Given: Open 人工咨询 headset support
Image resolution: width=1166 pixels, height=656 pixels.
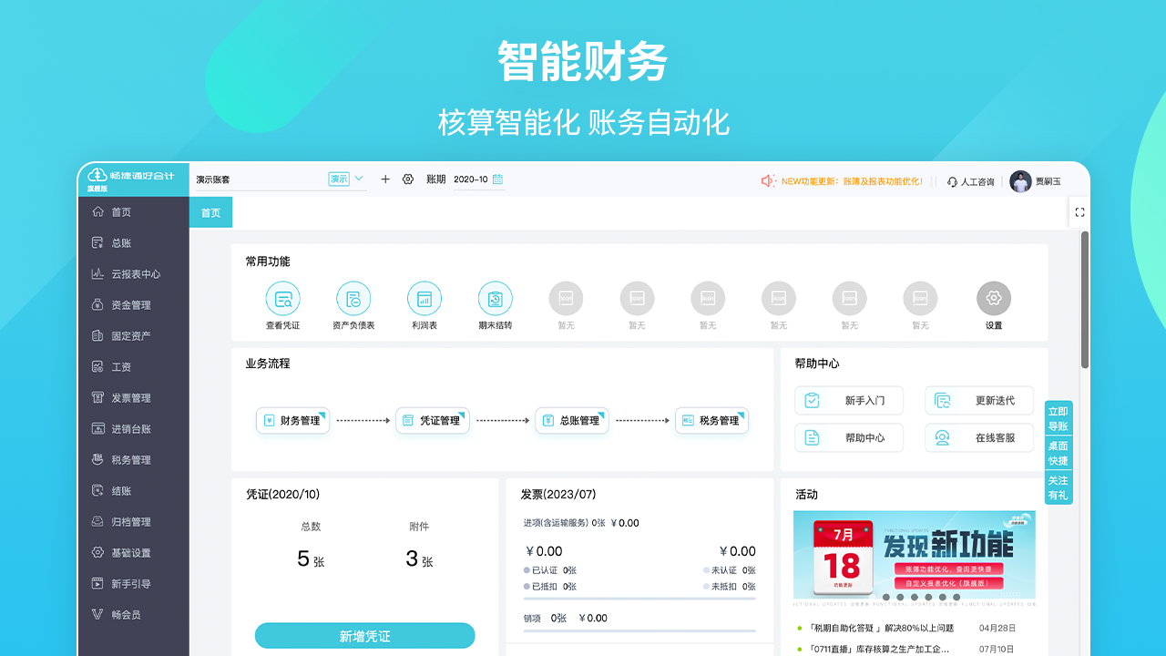Looking at the screenshot, I should click(x=971, y=181).
